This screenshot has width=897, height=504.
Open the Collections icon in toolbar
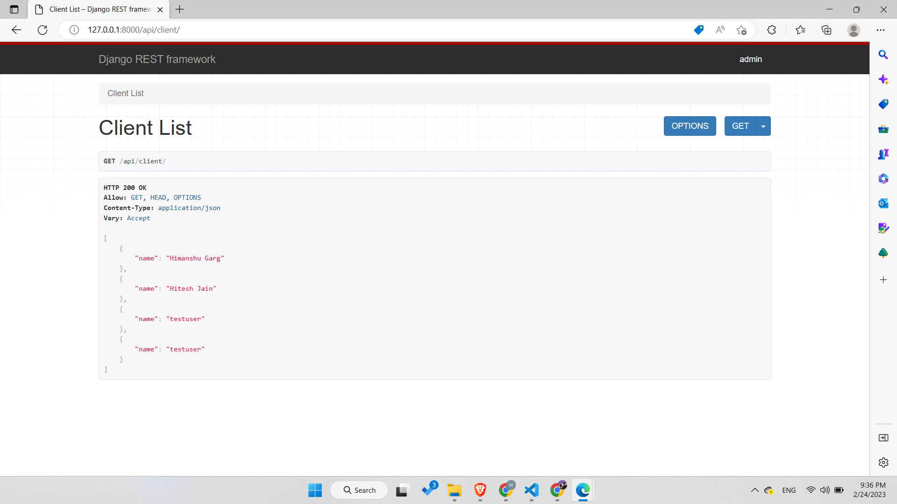826,30
